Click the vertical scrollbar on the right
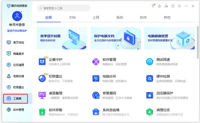Screen dimensions: 200x123 (x=198, y=42)
